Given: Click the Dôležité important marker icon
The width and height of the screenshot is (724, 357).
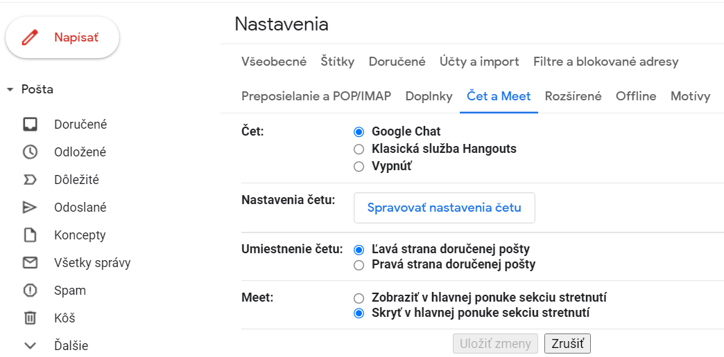Looking at the screenshot, I should [30, 180].
